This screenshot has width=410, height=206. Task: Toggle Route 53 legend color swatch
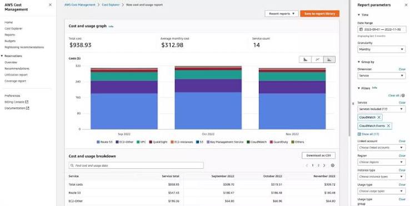point(98,142)
